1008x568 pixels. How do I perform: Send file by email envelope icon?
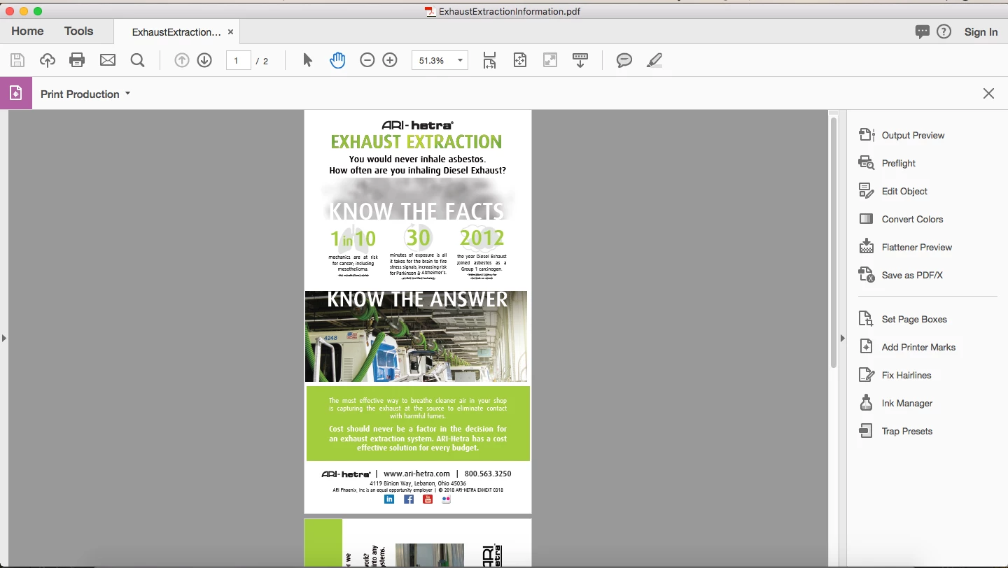(107, 60)
